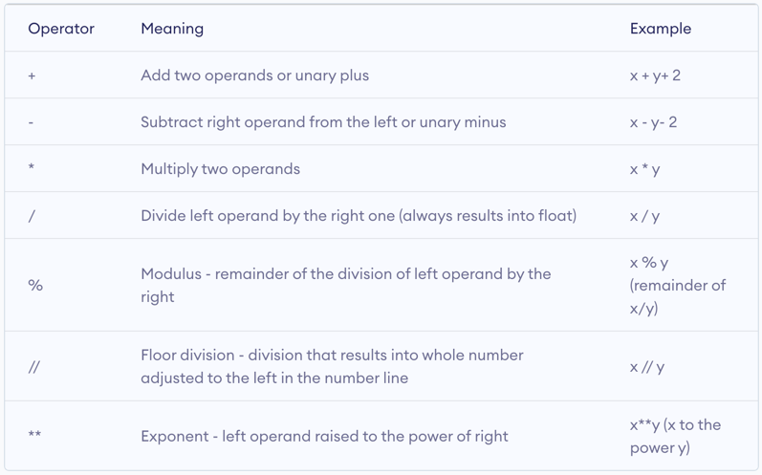Select the percent modulus operator cell
Screen dimensions: 762x475
pos(35,285)
